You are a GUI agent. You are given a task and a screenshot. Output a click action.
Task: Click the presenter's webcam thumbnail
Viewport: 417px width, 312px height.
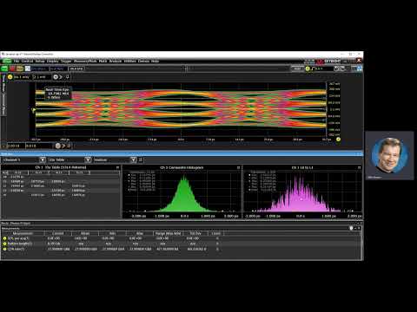click(x=389, y=155)
